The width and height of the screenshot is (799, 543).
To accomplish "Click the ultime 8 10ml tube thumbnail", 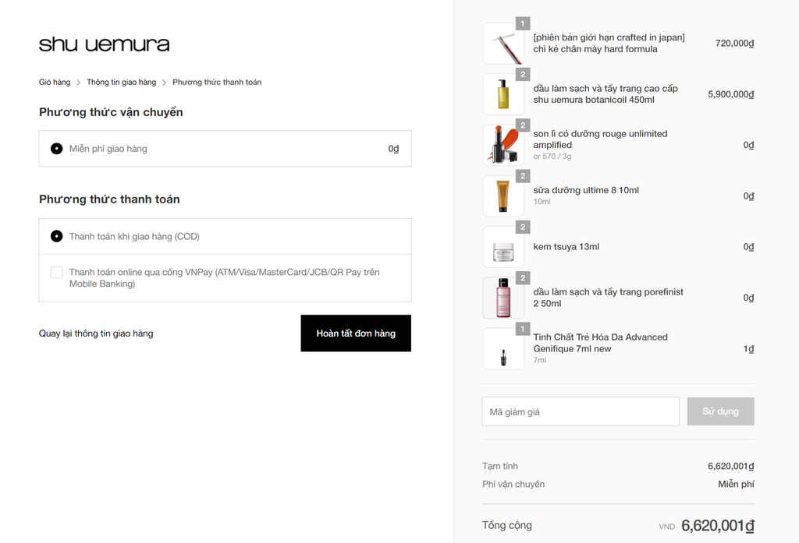I will point(503,196).
